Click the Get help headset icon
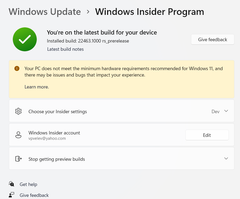The height and width of the screenshot is (199, 240). [11, 184]
